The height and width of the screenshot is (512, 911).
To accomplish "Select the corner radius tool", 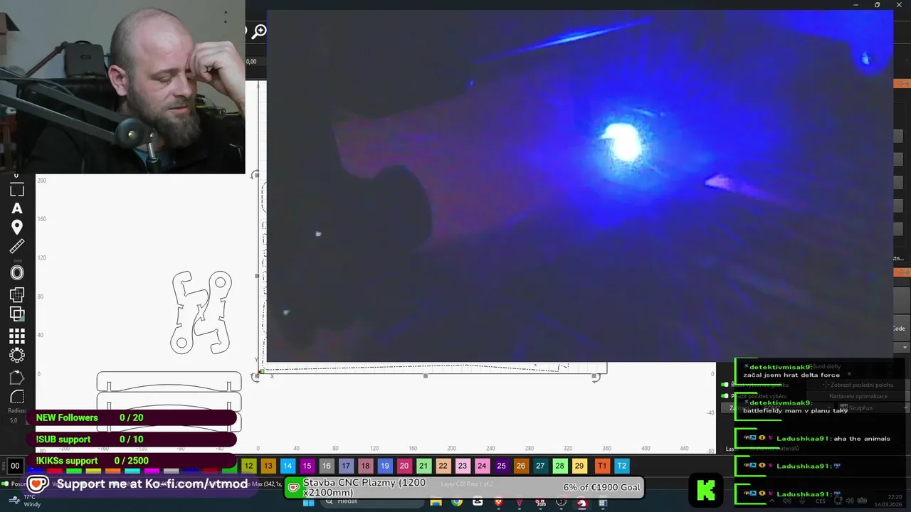I will point(17,397).
